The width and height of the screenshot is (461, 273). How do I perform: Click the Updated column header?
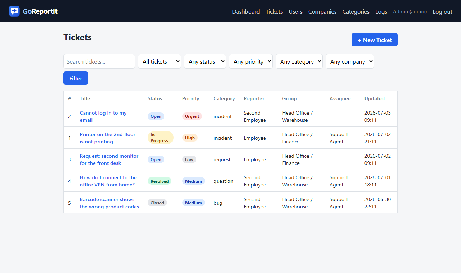pos(375,98)
